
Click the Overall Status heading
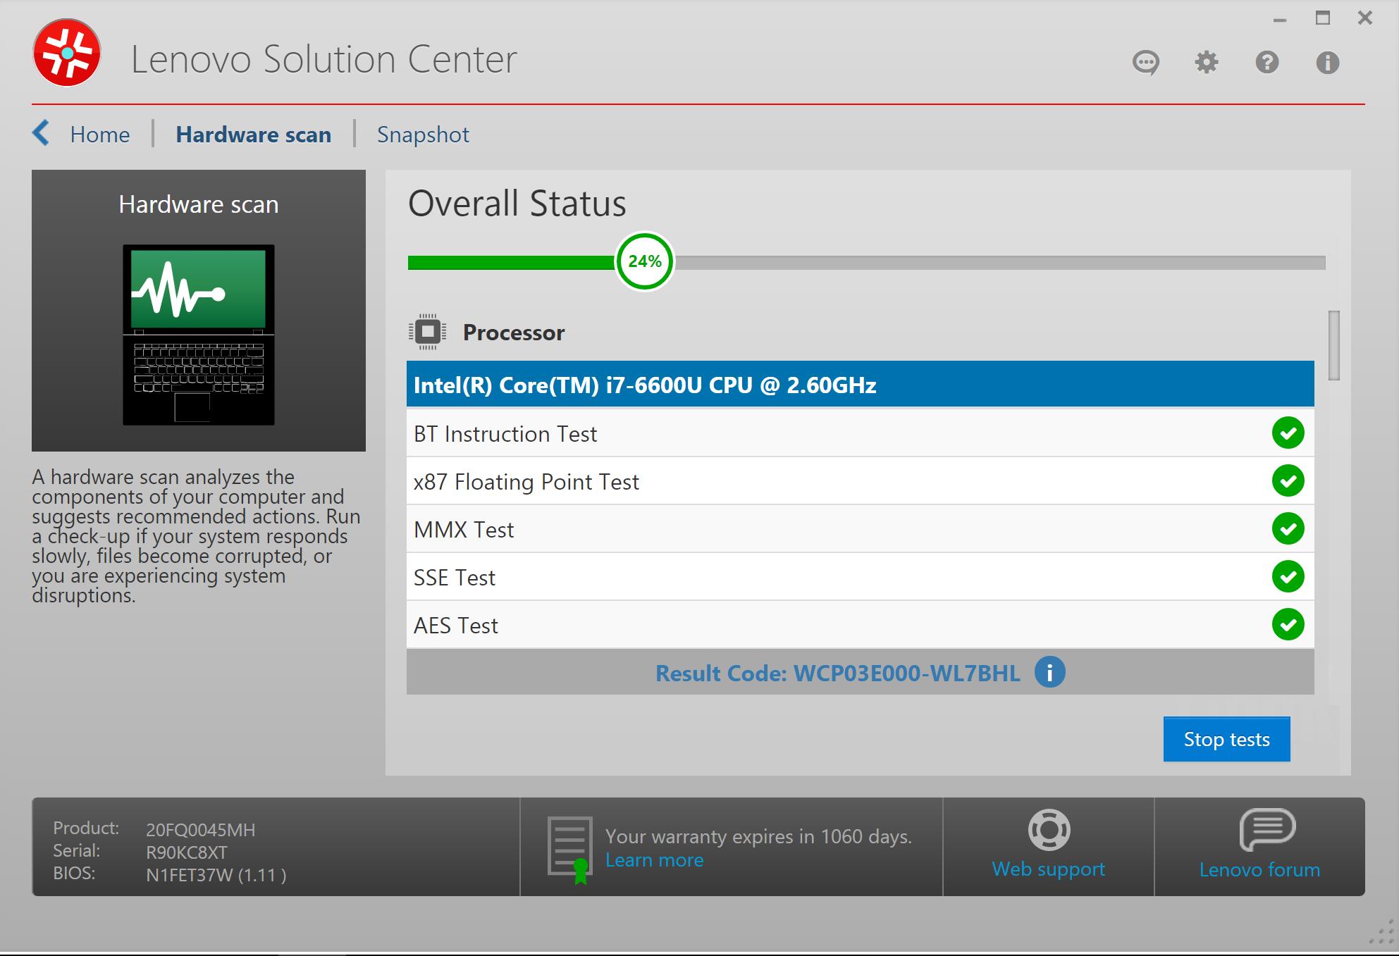517,204
